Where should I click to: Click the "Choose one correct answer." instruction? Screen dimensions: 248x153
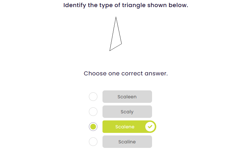point(126,74)
